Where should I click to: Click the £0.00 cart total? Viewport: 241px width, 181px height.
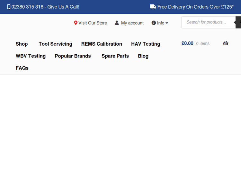[187, 43]
